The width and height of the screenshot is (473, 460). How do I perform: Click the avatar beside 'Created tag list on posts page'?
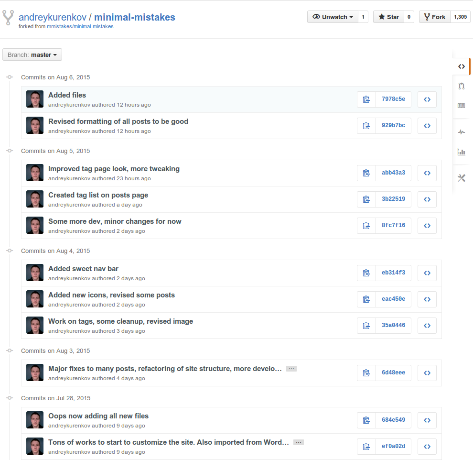pos(35,199)
